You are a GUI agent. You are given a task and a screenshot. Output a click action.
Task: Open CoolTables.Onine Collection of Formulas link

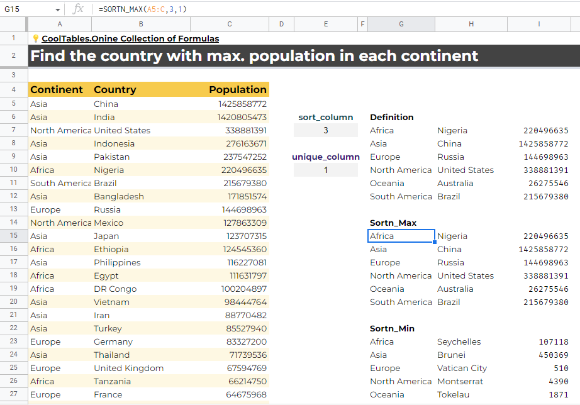click(130, 38)
